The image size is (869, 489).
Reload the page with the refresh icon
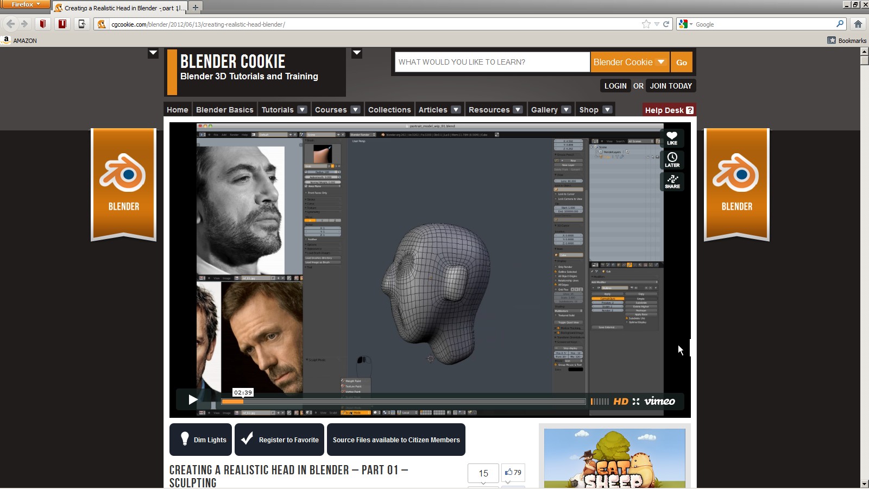(x=666, y=24)
